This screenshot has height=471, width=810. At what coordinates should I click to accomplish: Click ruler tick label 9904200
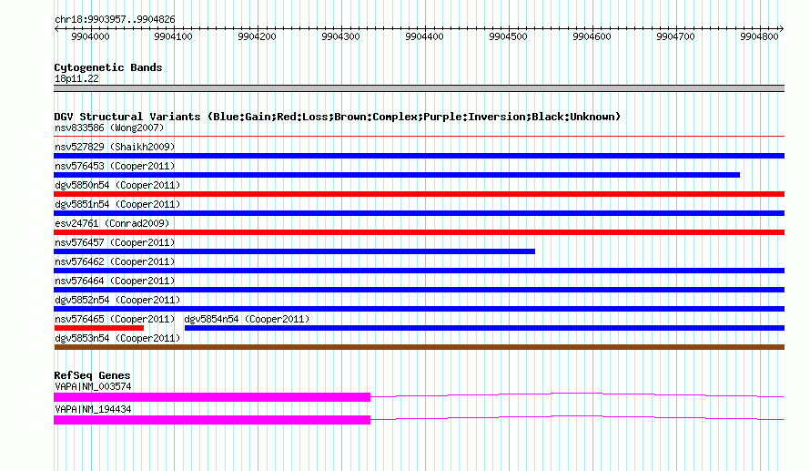pos(257,36)
